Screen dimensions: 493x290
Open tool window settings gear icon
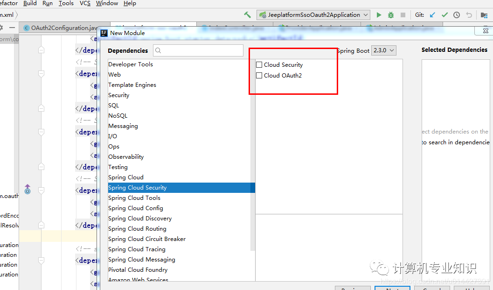(1, 28)
